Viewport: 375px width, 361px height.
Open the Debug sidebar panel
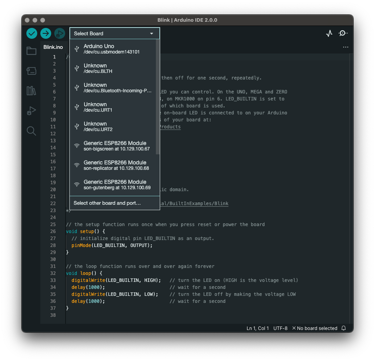click(x=31, y=111)
